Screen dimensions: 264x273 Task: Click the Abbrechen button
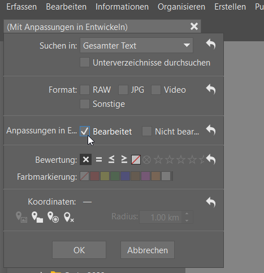[148, 250]
